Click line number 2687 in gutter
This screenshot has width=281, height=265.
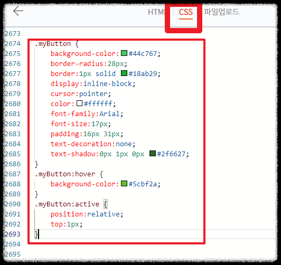click(13, 174)
